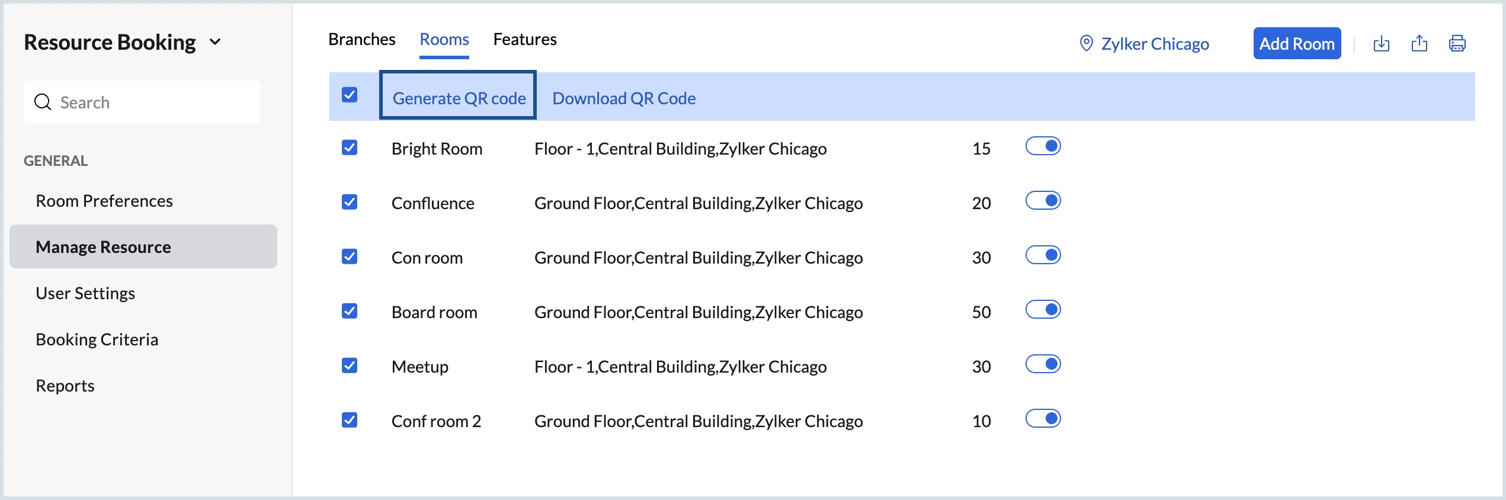Viewport: 1506px width, 500px height.
Task: Deselect the Board room checkbox
Action: (x=350, y=311)
